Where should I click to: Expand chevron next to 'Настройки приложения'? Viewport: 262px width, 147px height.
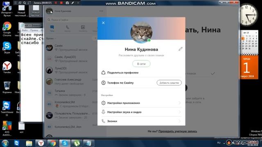click(179, 103)
